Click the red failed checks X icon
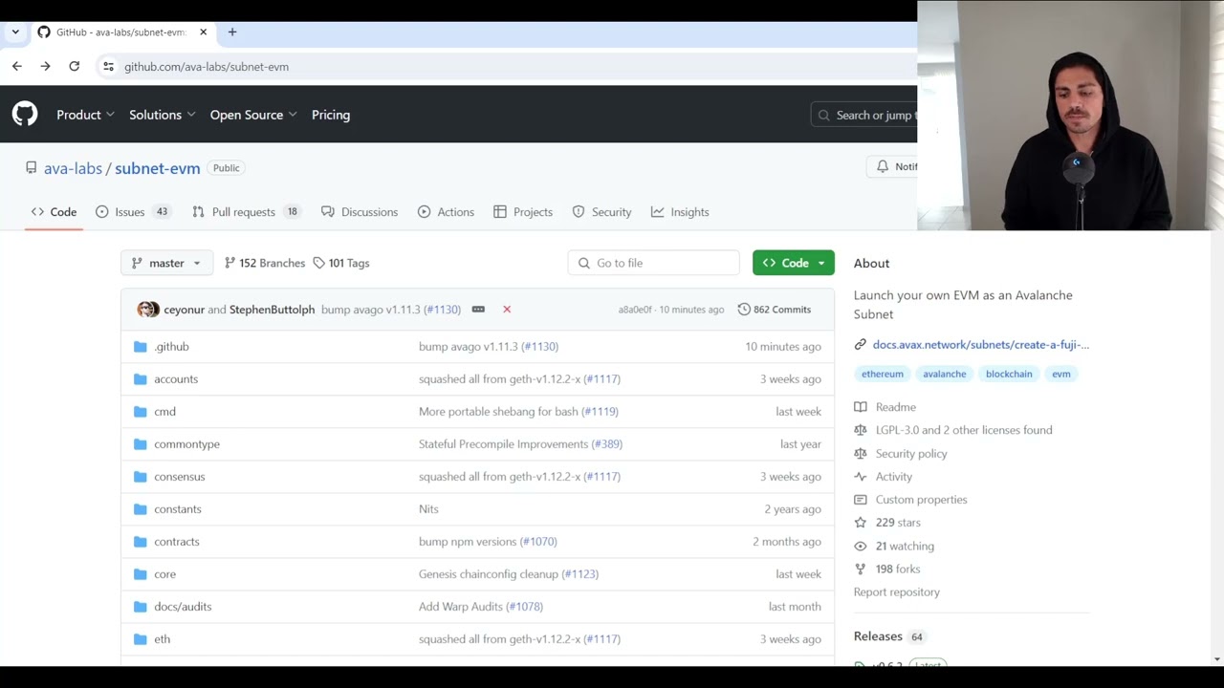Viewport: 1224px width, 688px height. click(507, 310)
